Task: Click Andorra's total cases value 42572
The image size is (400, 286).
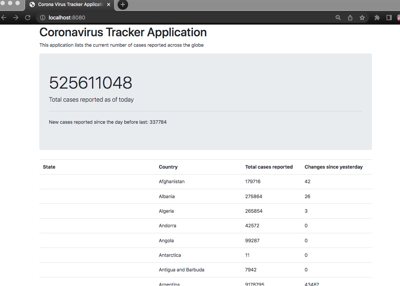Action: click(x=252, y=226)
